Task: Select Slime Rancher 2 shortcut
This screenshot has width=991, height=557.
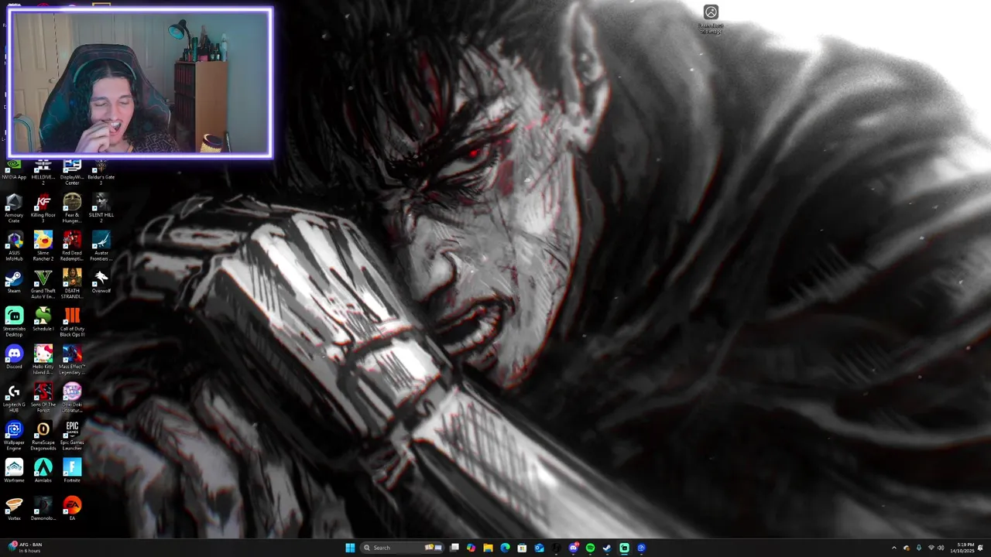Action: click(43, 247)
